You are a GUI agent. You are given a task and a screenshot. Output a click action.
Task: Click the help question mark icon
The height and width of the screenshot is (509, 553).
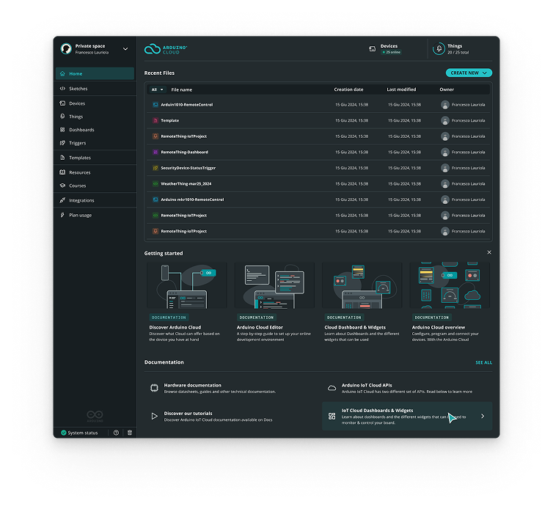(116, 433)
